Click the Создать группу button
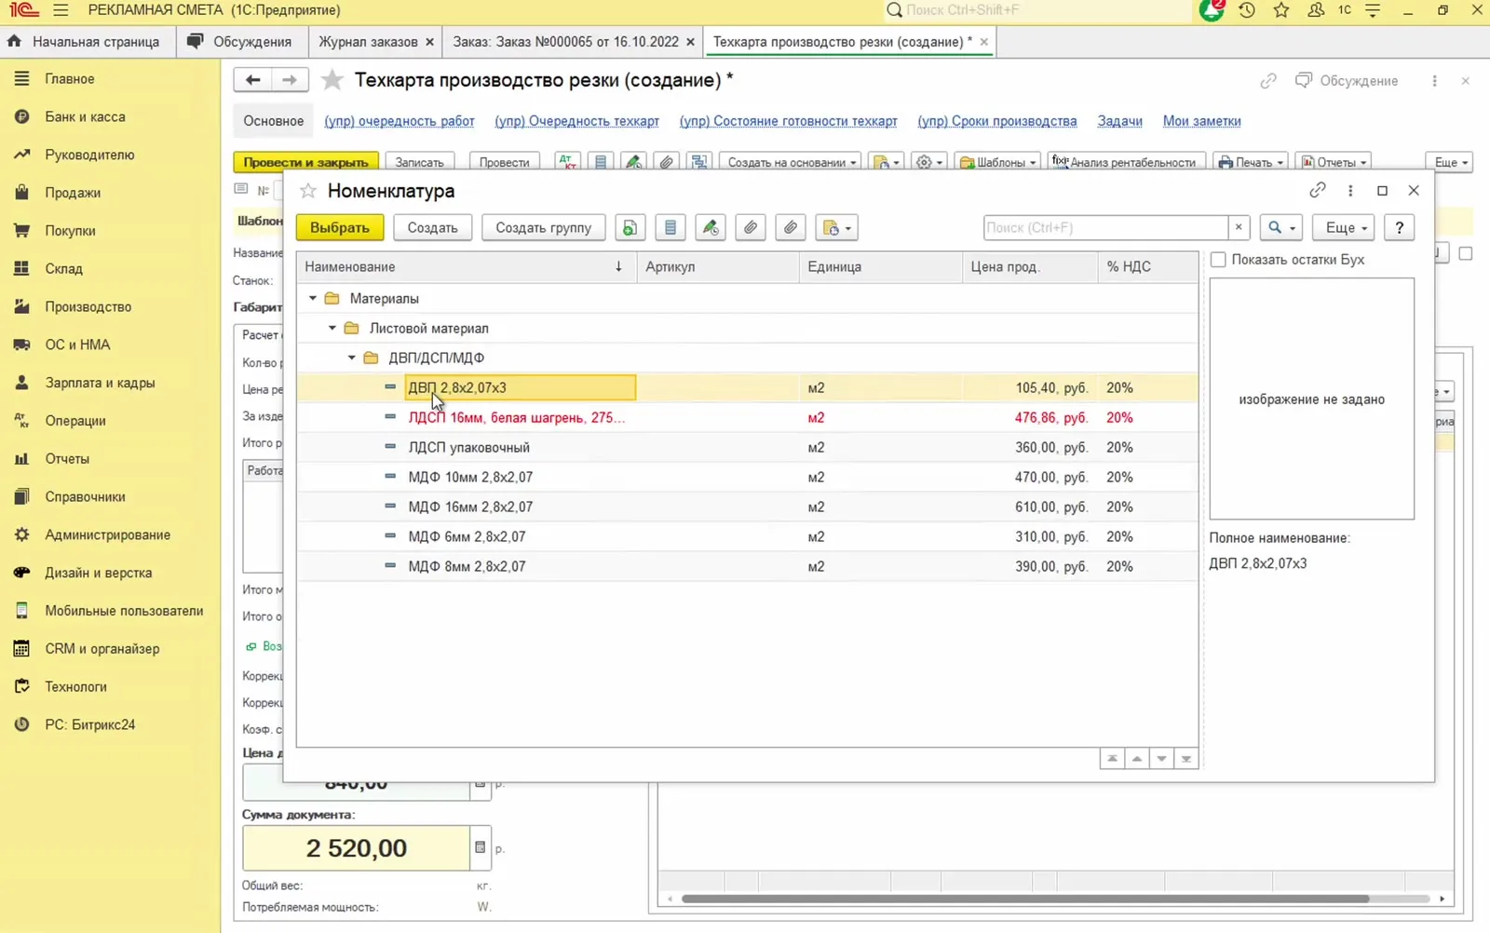 [x=544, y=228]
